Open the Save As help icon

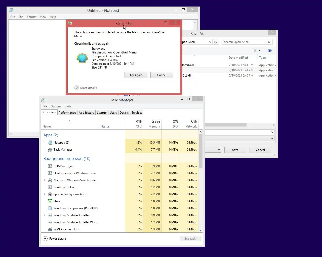pos(270,50)
